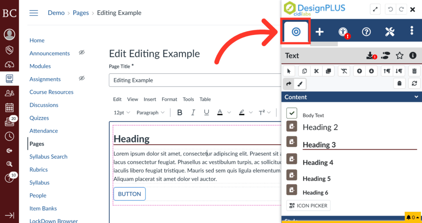The image size is (422, 223).
Task: Toggle italic formatting
Action: pos(193,113)
